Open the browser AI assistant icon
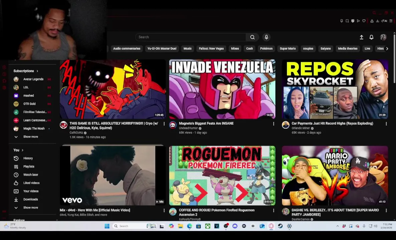Image resolution: width=396 pixels, height=240 pixels. point(384,21)
